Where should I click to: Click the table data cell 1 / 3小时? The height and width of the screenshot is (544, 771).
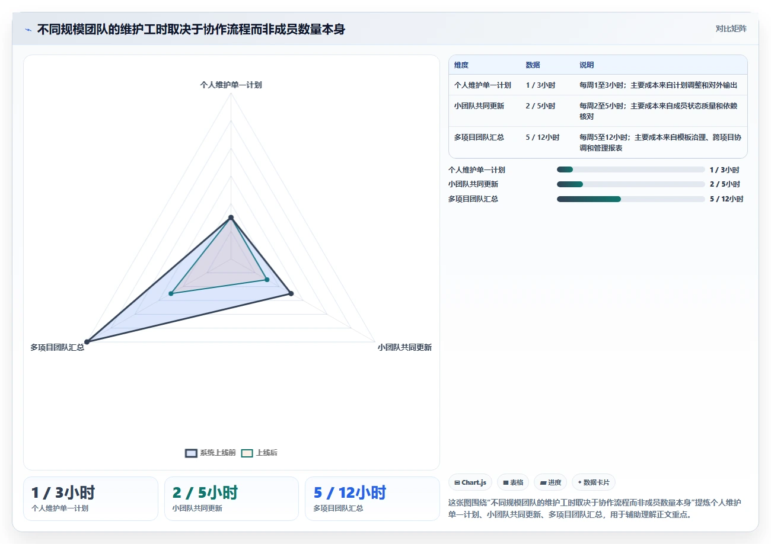[540, 85]
